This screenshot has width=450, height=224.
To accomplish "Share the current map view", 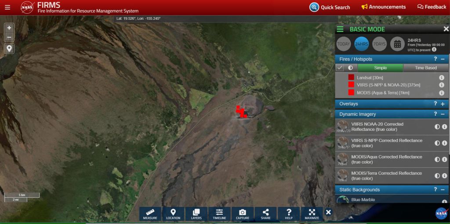I will click(x=265, y=214).
